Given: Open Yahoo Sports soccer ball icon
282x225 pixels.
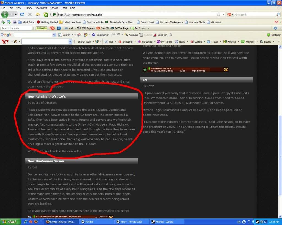Looking at the screenshot, I should (262, 42).
